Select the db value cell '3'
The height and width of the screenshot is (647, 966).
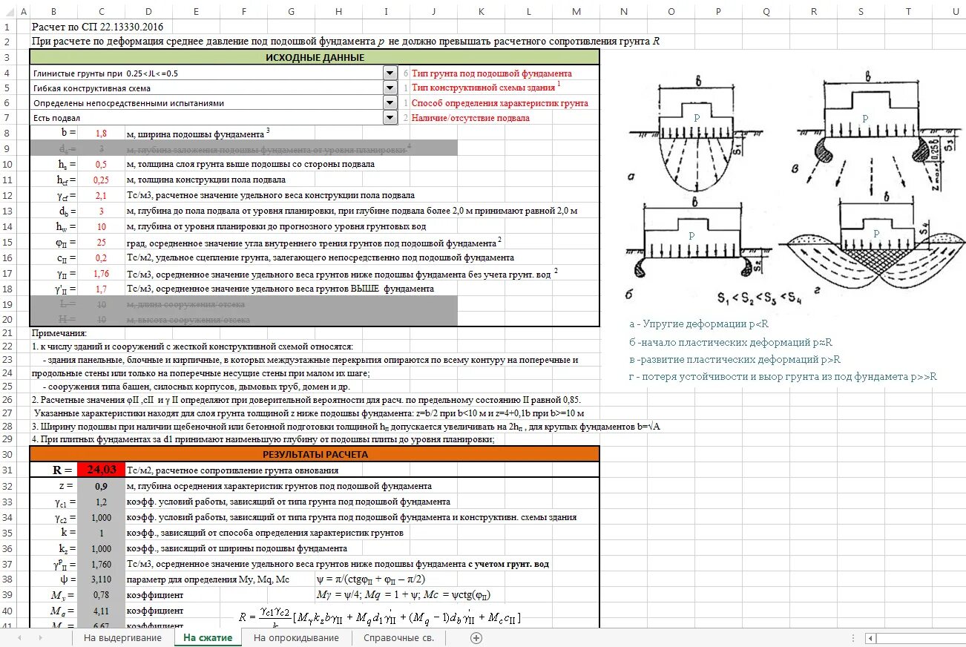(101, 211)
